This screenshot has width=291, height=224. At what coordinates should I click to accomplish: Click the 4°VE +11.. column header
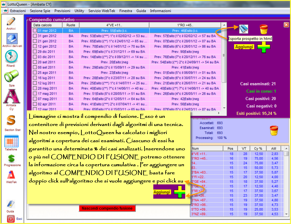click(x=114, y=25)
